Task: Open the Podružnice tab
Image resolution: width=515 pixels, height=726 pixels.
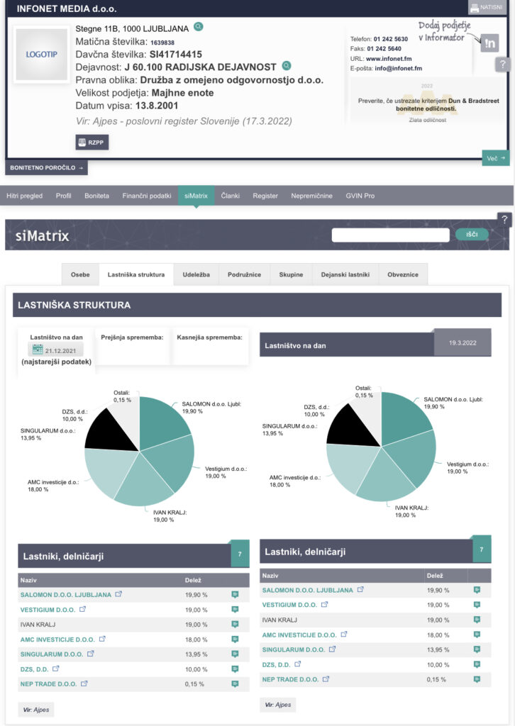Action: pos(244,274)
